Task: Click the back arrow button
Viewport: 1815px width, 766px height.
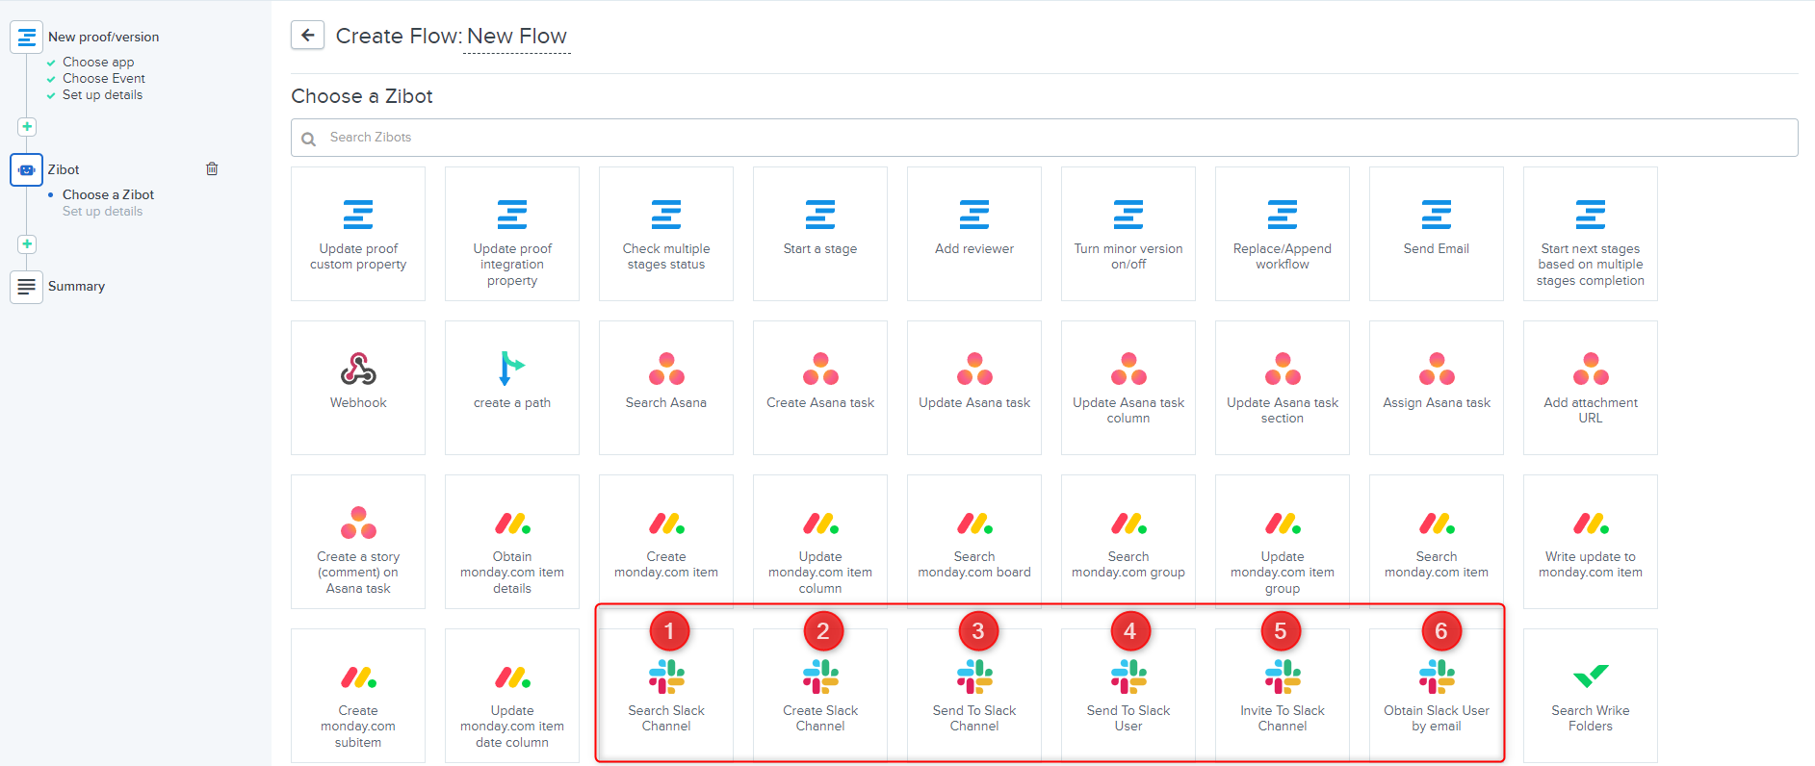Action: point(307,36)
